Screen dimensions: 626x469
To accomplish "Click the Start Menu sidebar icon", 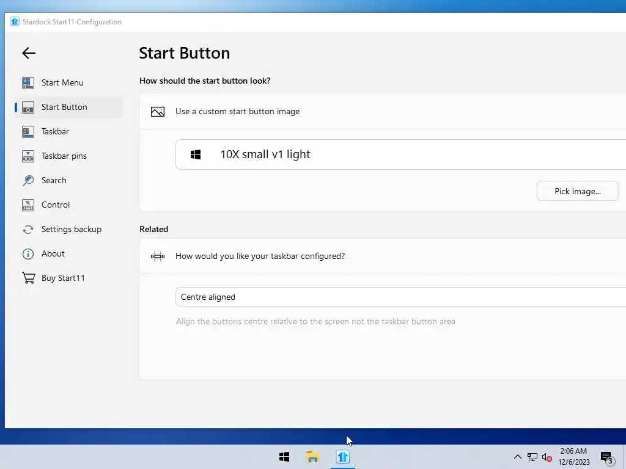I will 28,82.
